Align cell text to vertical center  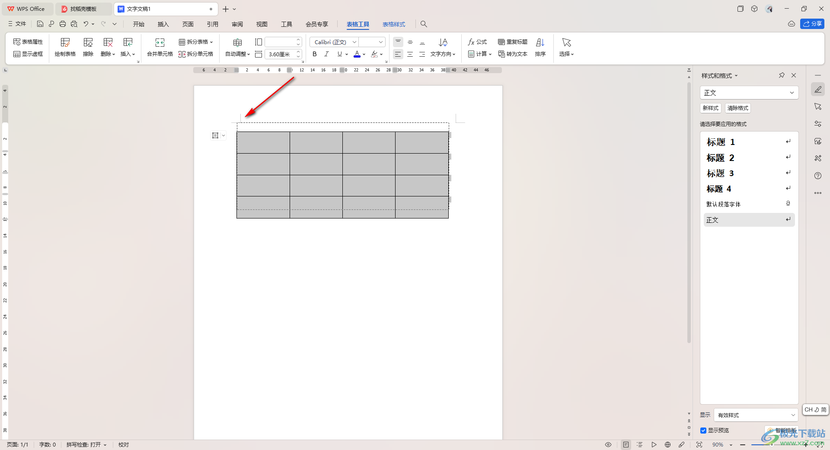(410, 42)
